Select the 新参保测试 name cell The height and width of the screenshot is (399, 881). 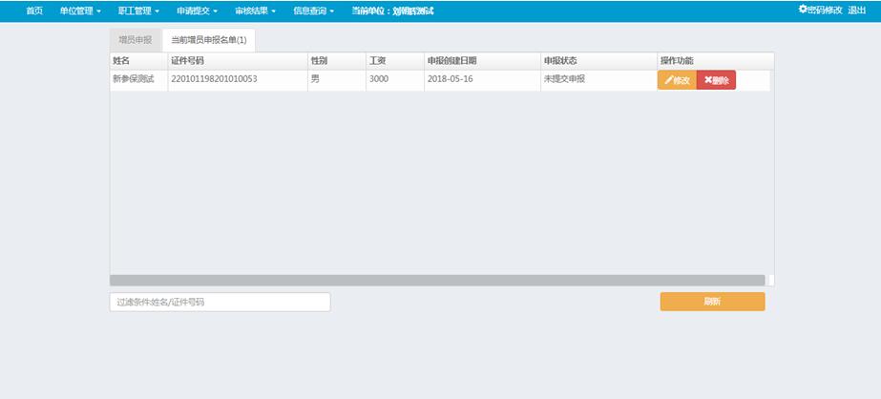click(x=133, y=79)
